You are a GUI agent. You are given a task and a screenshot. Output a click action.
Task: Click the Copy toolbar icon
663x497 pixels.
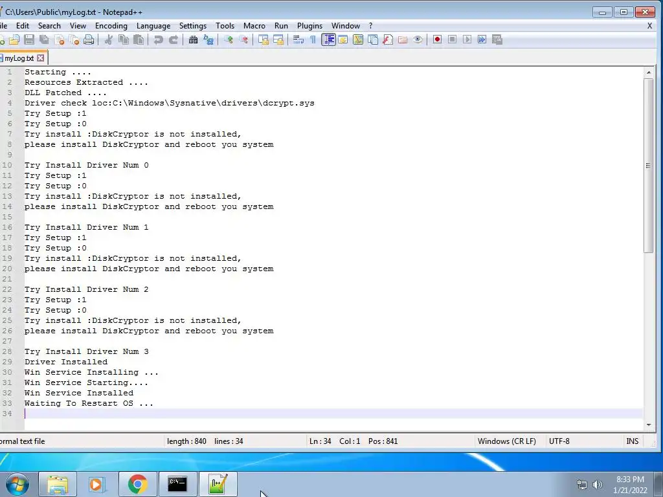[124, 39]
